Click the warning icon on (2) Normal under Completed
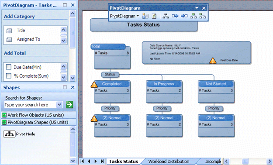This screenshot has width=273, height=165. pos(94,119)
